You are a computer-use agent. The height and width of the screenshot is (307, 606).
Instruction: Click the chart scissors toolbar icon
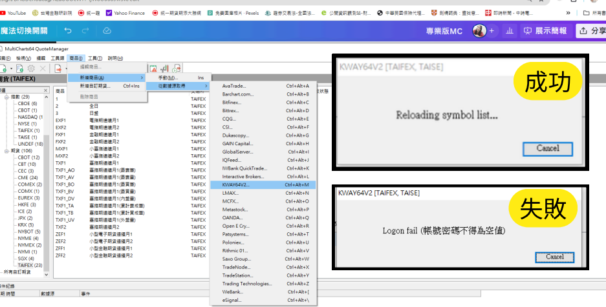tap(165, 68)
